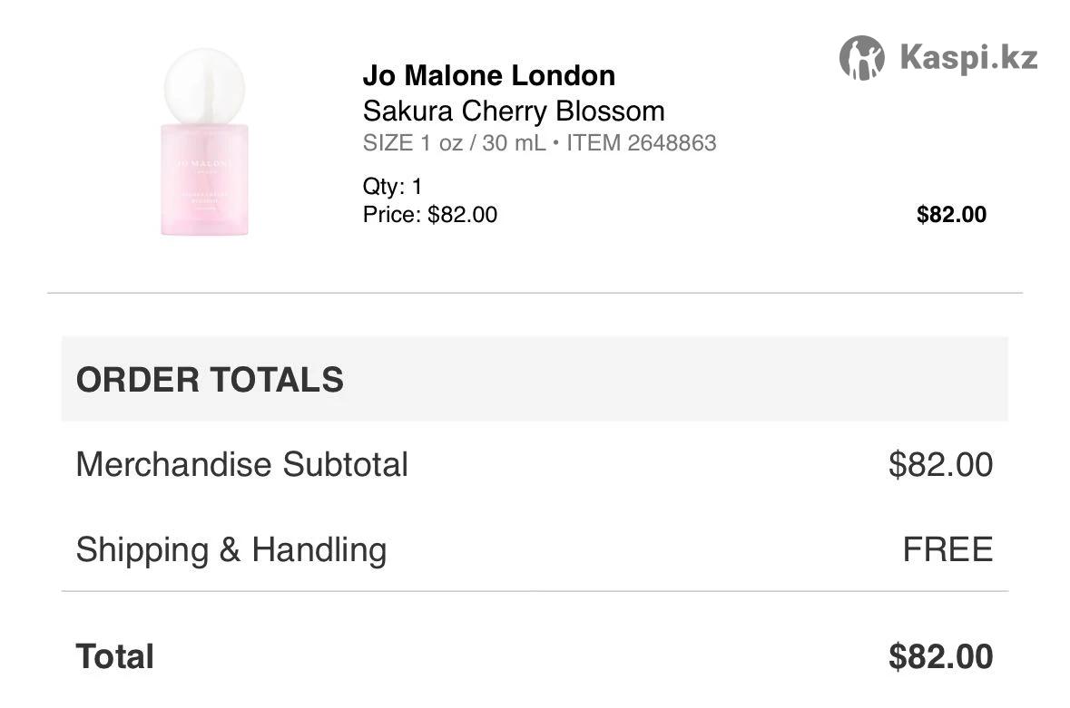
Task: Click the Price: $82.00 label under quantity
Action: tap(429, 215)
